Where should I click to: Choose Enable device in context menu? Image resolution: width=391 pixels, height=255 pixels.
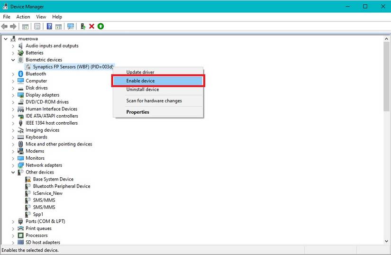coord(158,81)
